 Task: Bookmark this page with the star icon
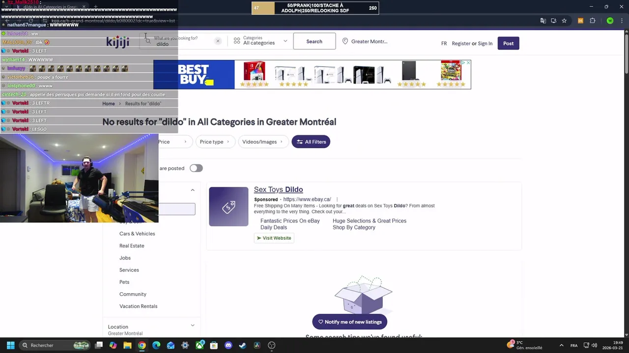click(564, 21)
